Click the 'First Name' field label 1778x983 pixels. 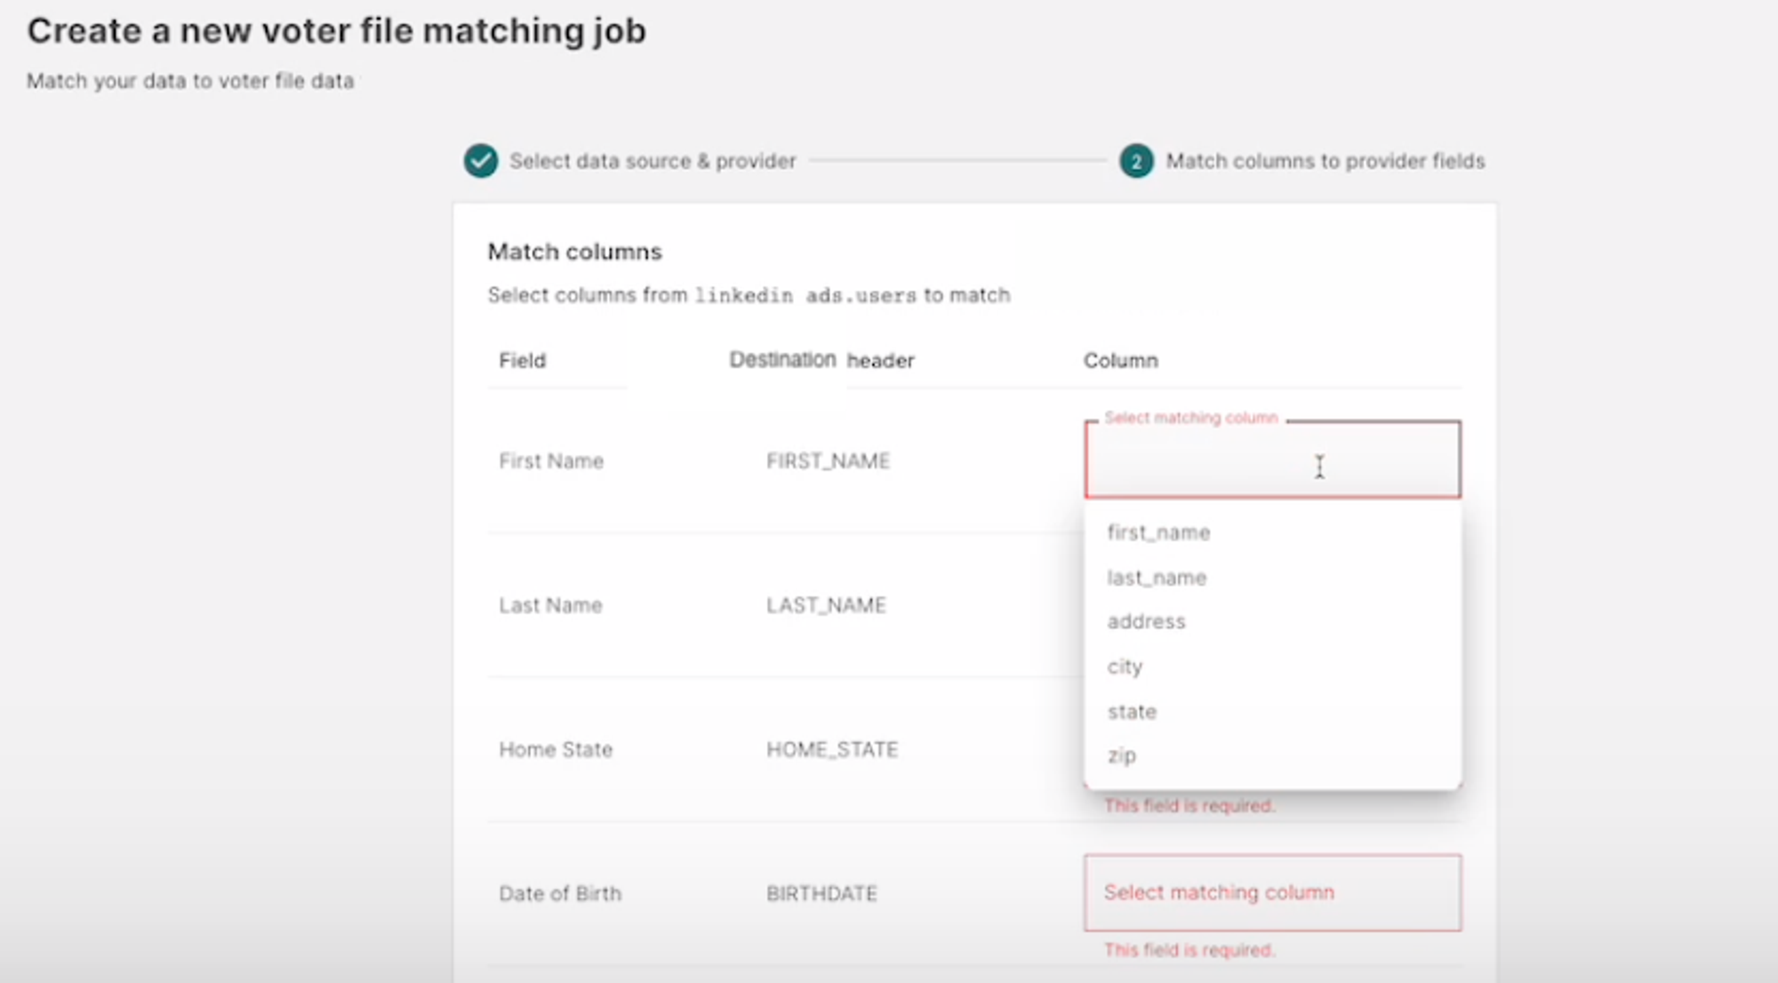[x=551, y=460]
